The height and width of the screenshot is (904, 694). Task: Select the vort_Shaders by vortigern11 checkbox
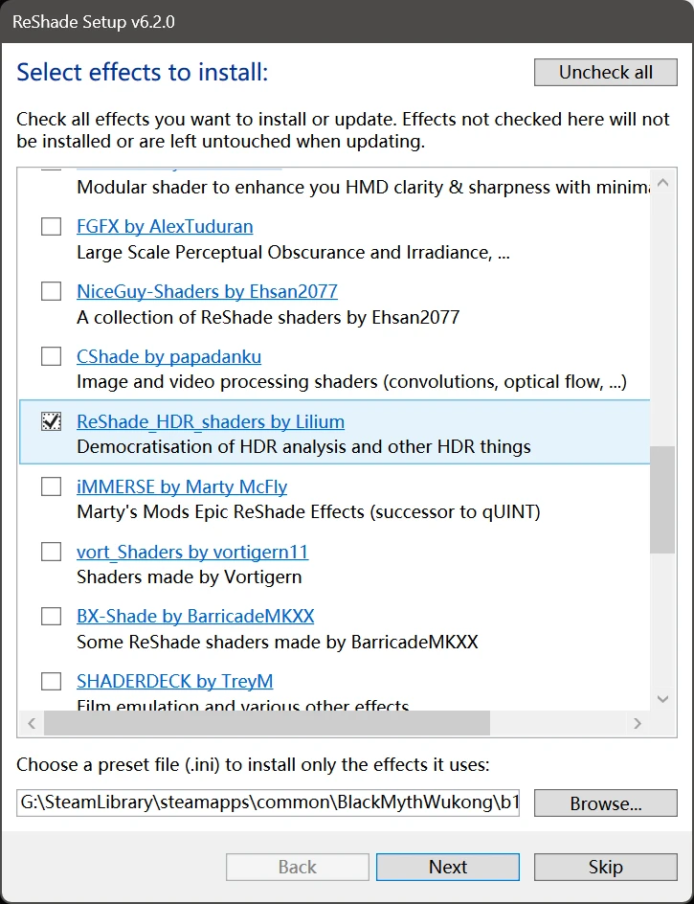pyautogui.click(x=51, y=553)
